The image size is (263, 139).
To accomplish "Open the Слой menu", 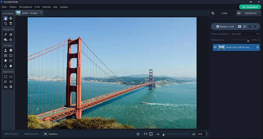I will click(x=37, y=7).
